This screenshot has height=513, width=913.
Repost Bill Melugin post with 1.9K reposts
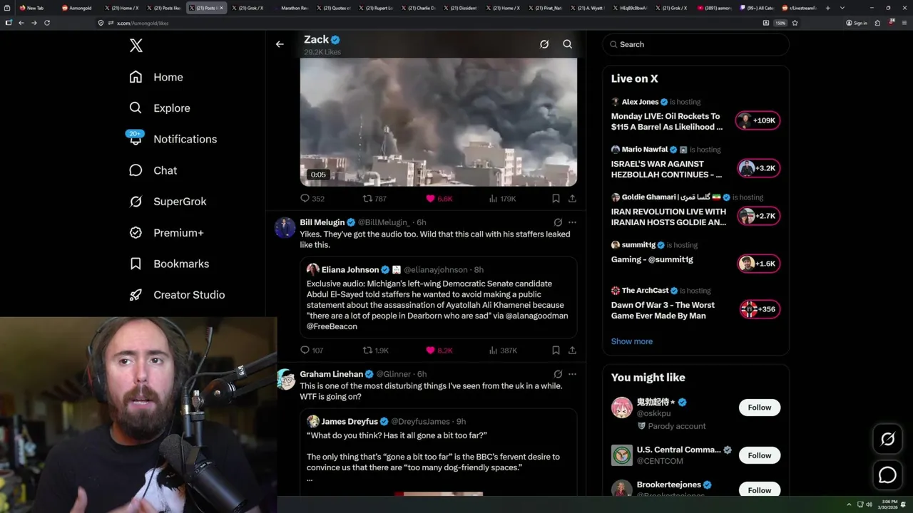pyautogui.click(x=376, y=351)
